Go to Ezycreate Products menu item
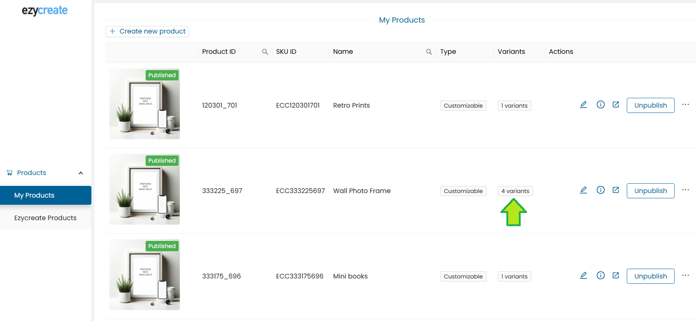The height and width of the screenshot is (321, 696). coord(46,218)
